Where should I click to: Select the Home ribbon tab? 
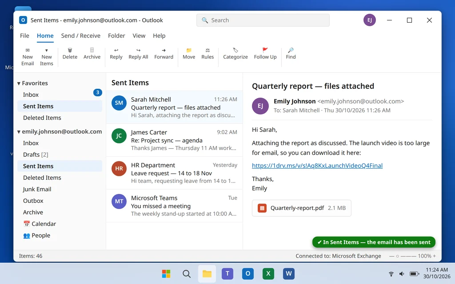click(x=45, y=35)
